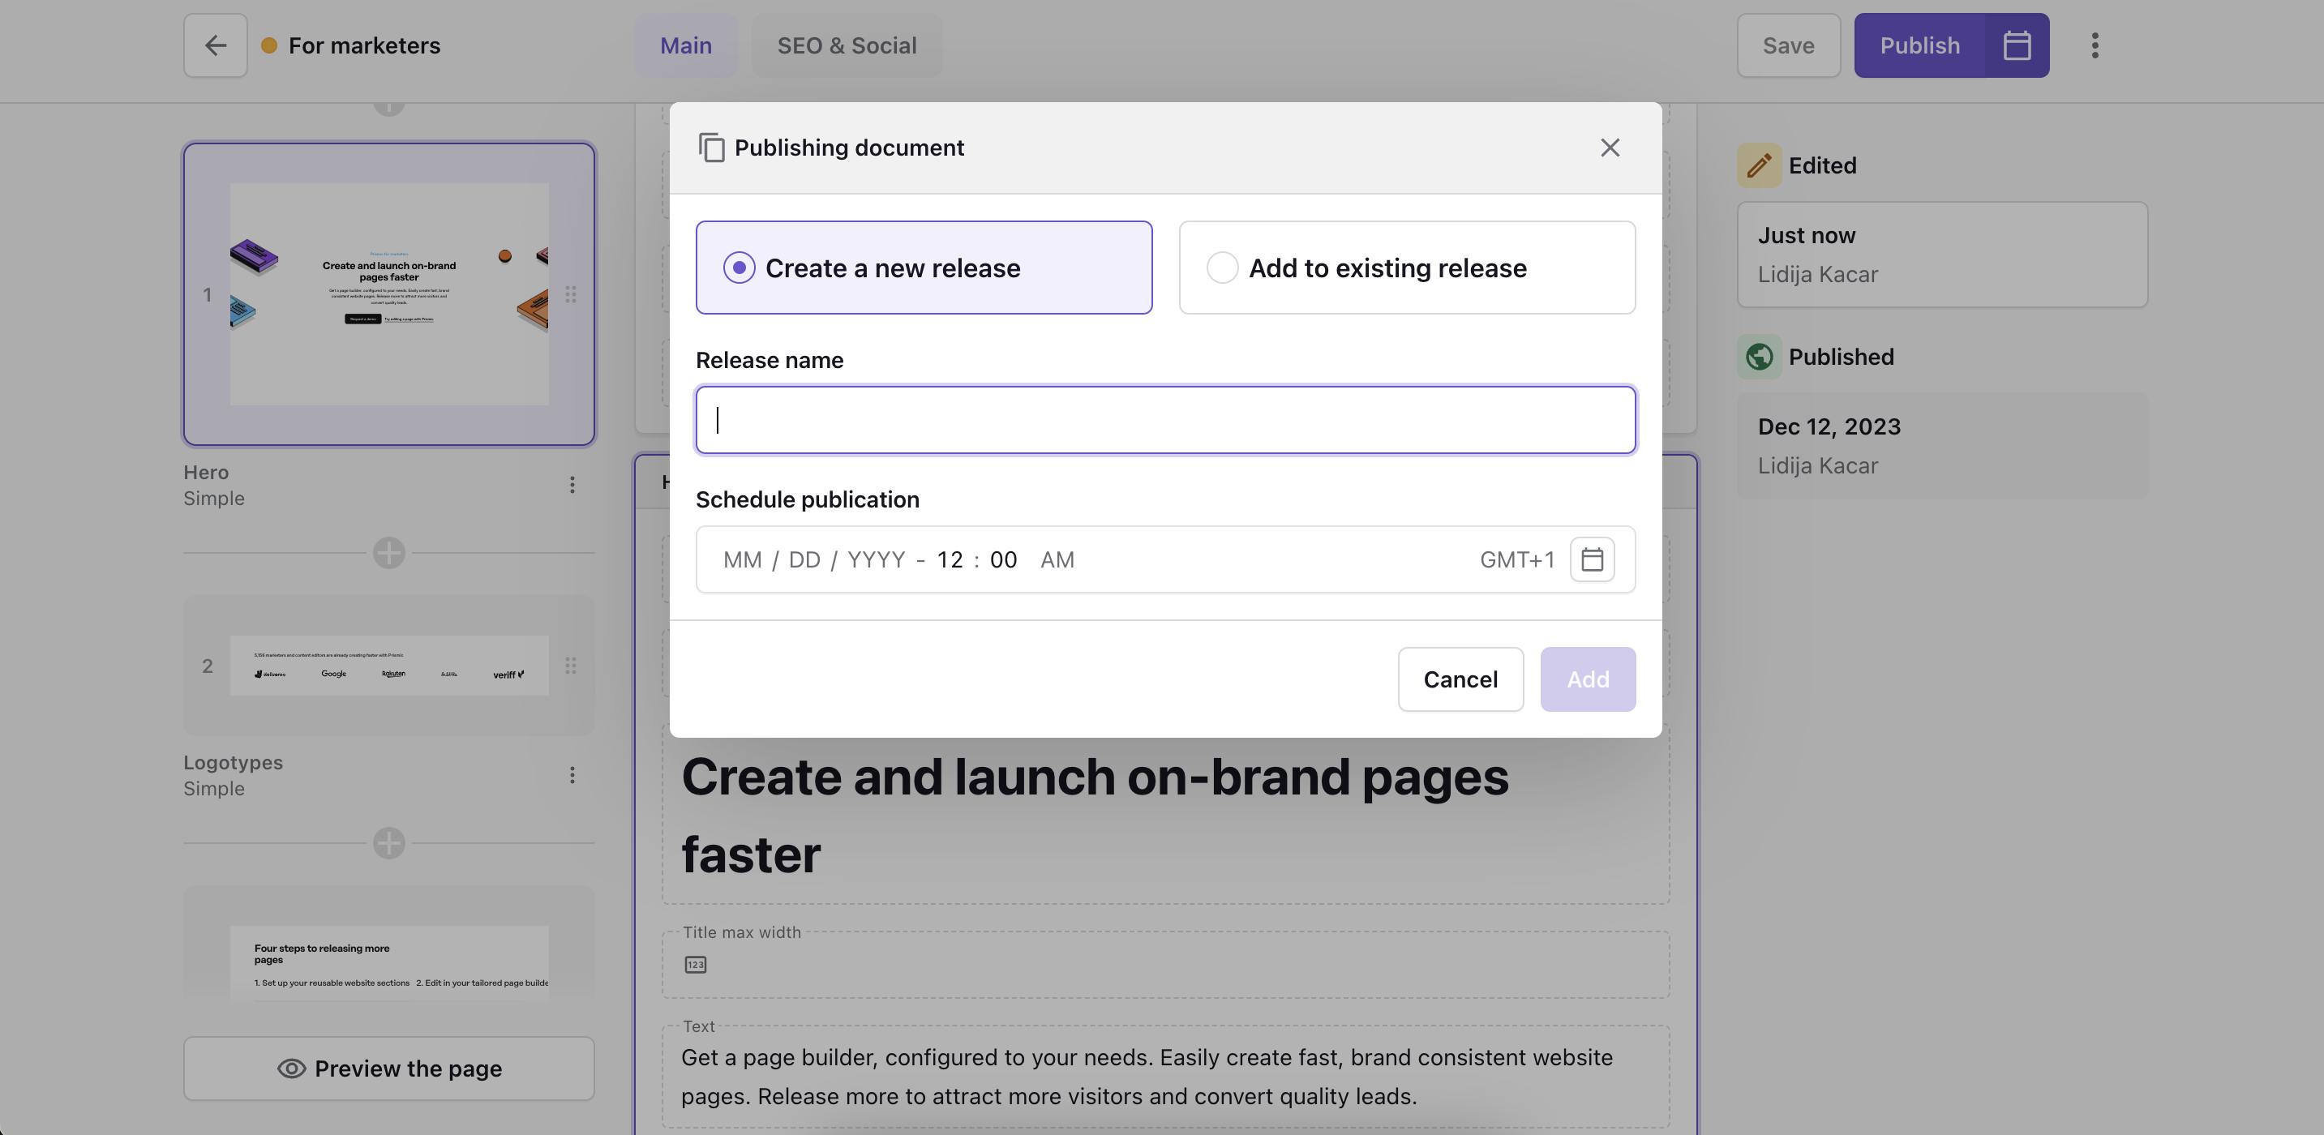Click the schedule calendar icon beside Publish

[x=2017, y=45]
